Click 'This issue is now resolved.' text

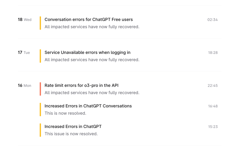(x=71, y=134)
